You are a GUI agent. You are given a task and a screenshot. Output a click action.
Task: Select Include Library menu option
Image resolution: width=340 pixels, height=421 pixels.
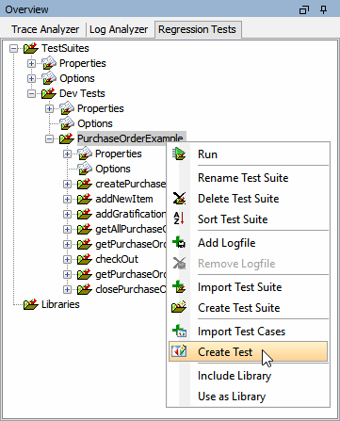pyautogui.click(x=235, y=376)
